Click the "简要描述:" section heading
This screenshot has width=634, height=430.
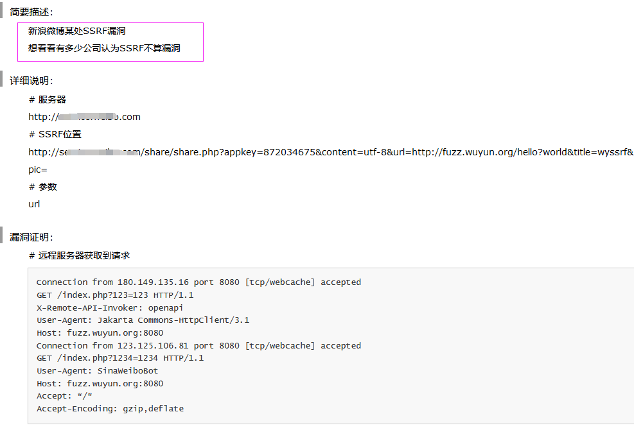click(31, 12)
